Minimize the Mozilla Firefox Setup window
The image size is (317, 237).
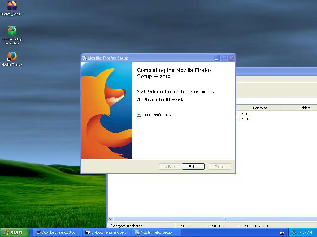tap(217, 58)
